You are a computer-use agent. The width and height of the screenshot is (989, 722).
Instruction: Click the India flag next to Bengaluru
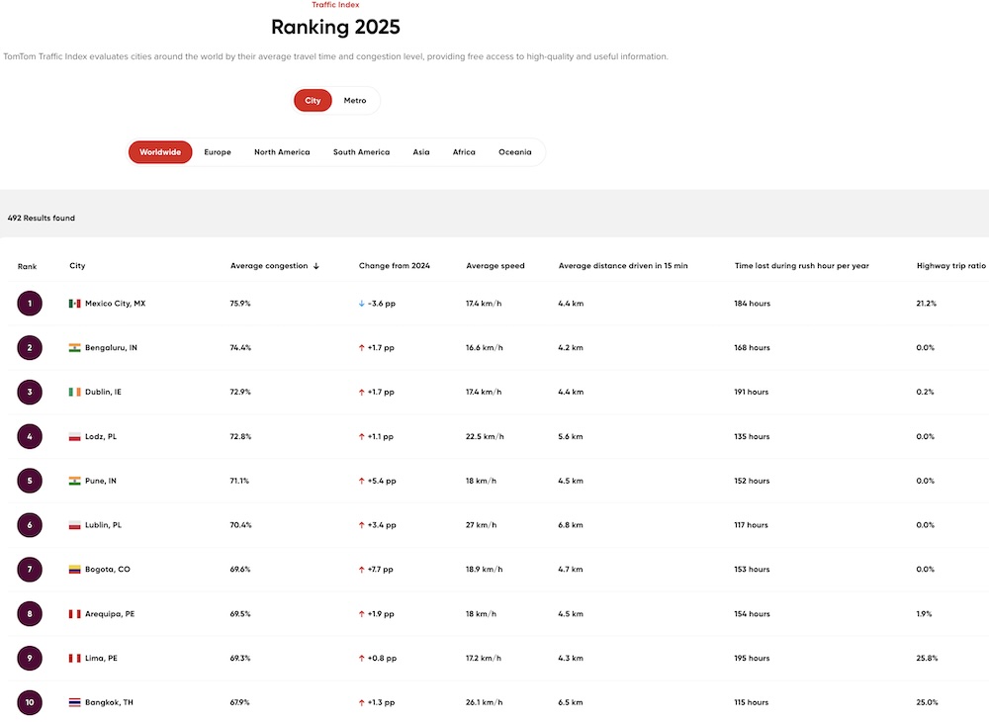click(x=74, y=348)
